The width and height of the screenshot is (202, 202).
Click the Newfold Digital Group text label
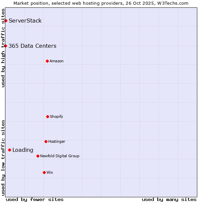tap(60, 156)
